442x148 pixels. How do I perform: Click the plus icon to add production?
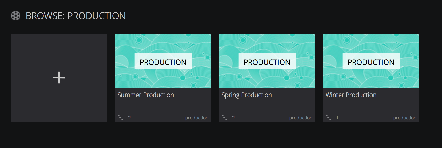(59, 78)
